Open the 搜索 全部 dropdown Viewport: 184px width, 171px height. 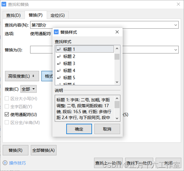click(29, 89)
